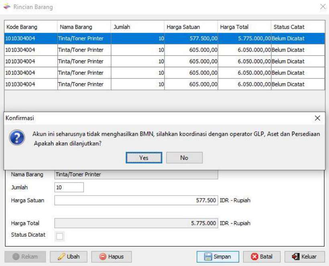Toggle the Status Dicatat checkbox
The image size is (329, 266).
coord(59,236)
